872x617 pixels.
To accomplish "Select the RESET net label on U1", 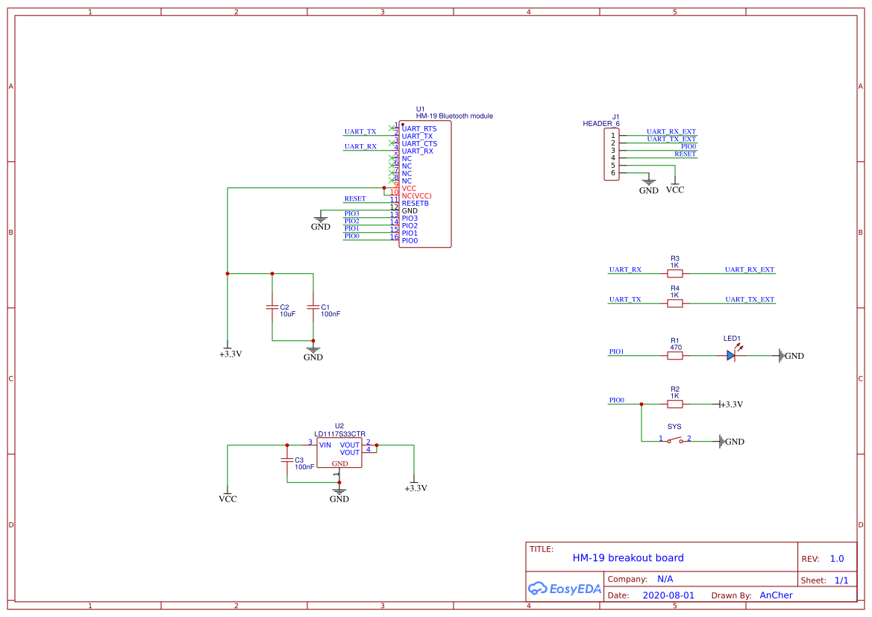I will click(x=354, y=199).
